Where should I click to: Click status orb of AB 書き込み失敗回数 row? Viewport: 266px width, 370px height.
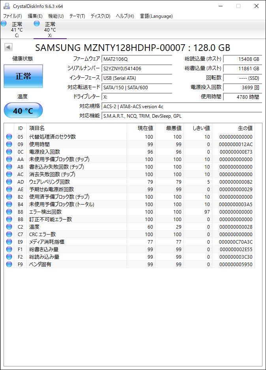pos(9,167)
